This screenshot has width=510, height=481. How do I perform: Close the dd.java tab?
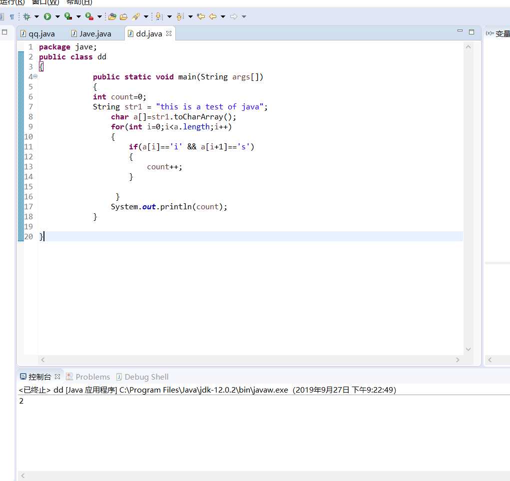coord(168,33)
